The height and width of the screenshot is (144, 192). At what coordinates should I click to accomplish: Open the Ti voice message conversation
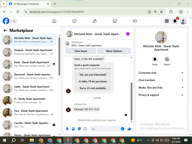[x=29, y=101]
